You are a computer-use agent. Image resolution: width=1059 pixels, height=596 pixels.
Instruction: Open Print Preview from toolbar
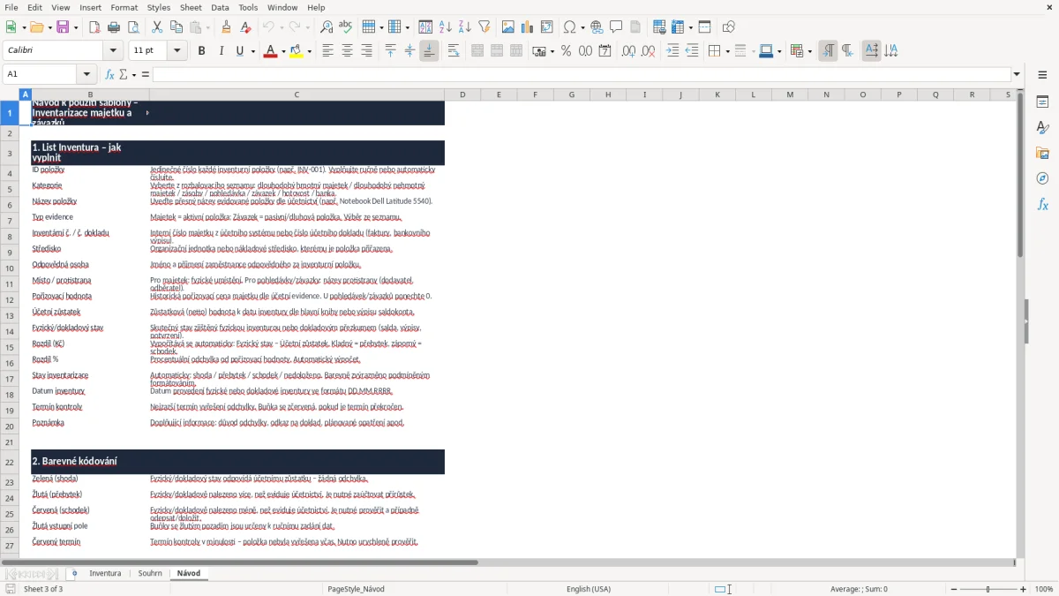tap(133, 27)
